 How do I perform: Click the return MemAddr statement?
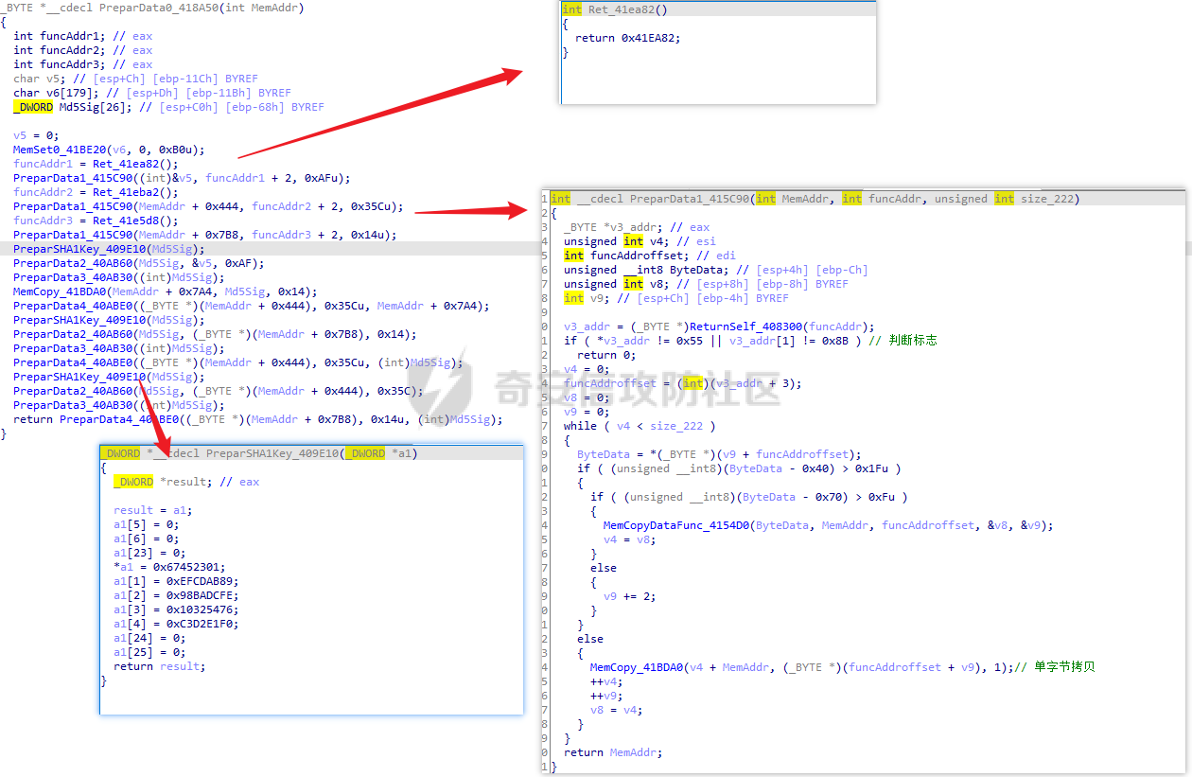pos(610,752)
